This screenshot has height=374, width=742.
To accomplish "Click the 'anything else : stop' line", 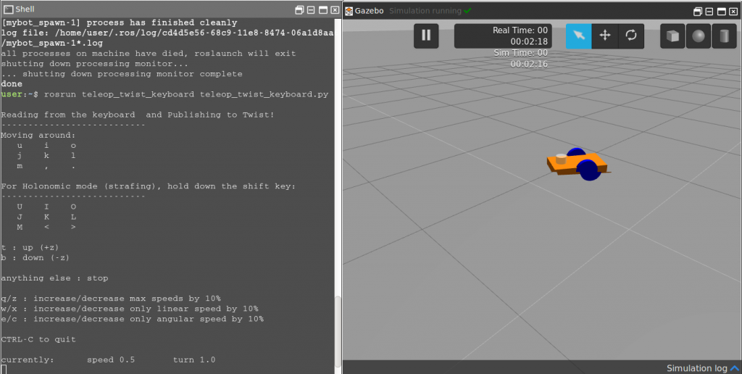I will click(54, 278).
